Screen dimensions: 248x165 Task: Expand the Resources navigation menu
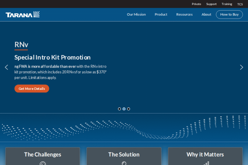[x=184, y=15]
